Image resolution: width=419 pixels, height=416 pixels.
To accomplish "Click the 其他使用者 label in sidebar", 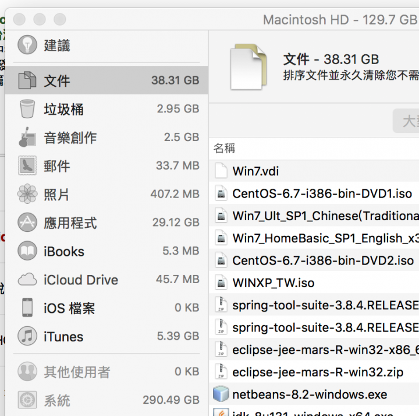I will pos(77,372).
